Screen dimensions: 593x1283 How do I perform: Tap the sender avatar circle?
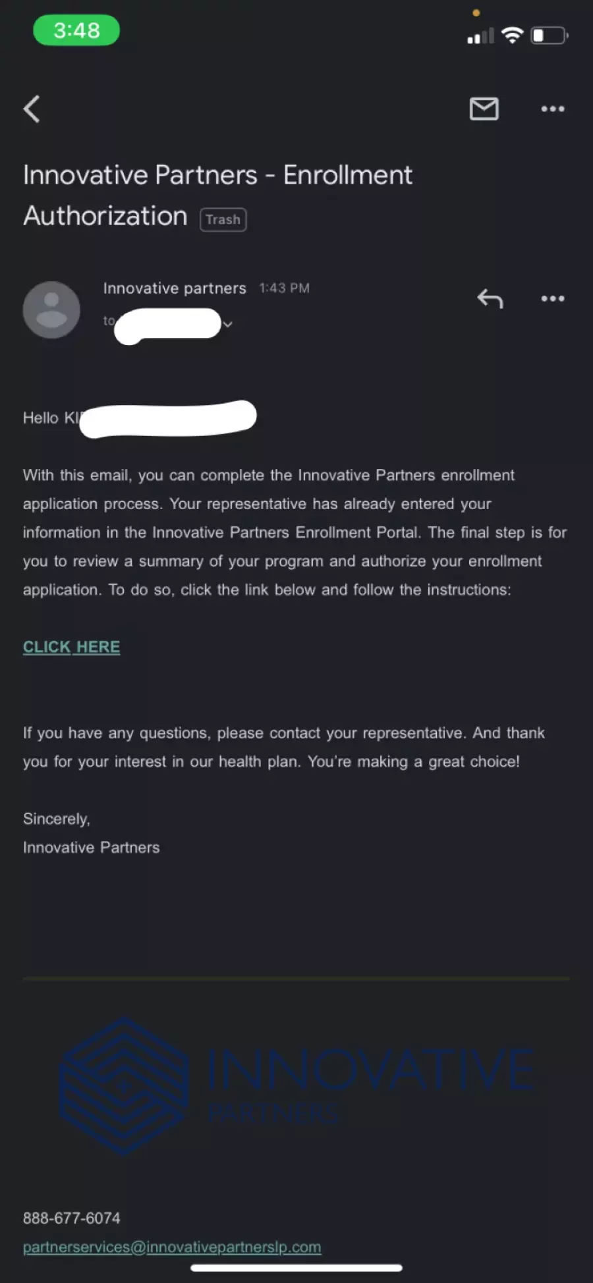pos(51,310)
